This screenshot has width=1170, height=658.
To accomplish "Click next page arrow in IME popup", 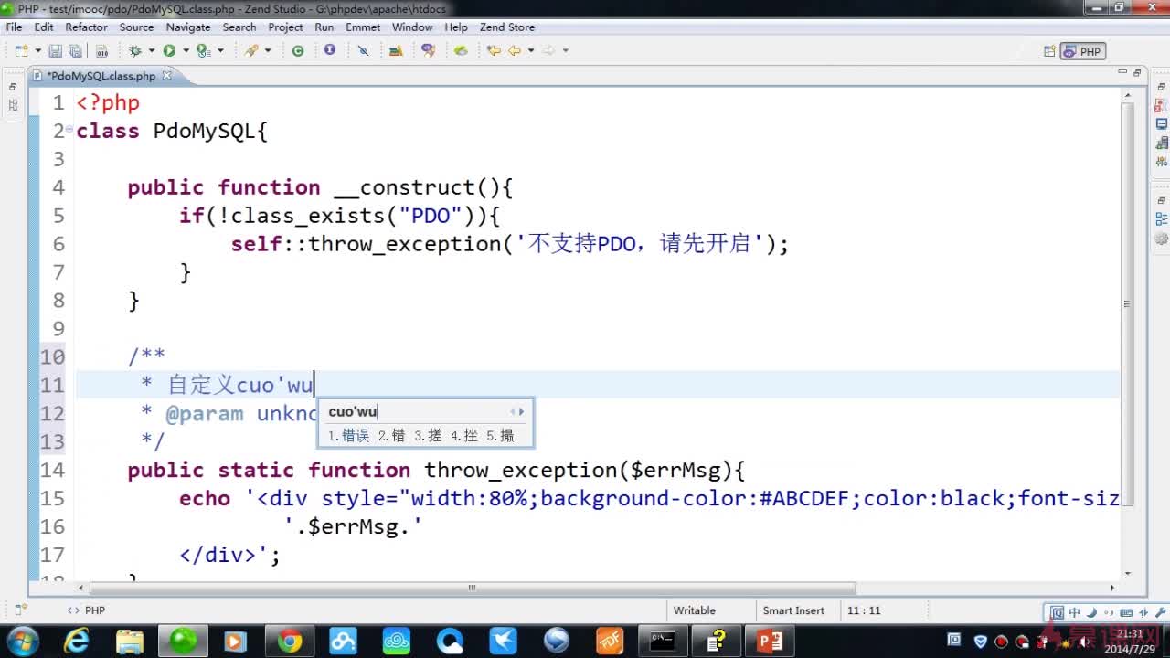I will (522, 412).
